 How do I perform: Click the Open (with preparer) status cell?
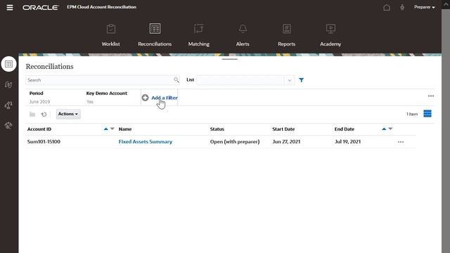point(235,142)
